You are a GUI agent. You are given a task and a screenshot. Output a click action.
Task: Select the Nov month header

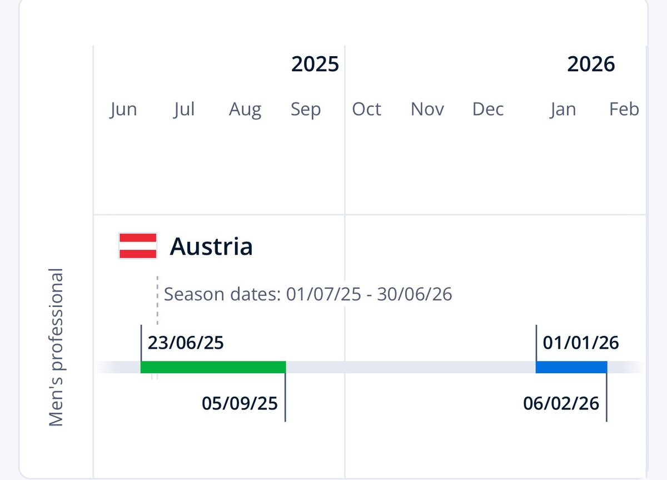click(x=427, y=110)
